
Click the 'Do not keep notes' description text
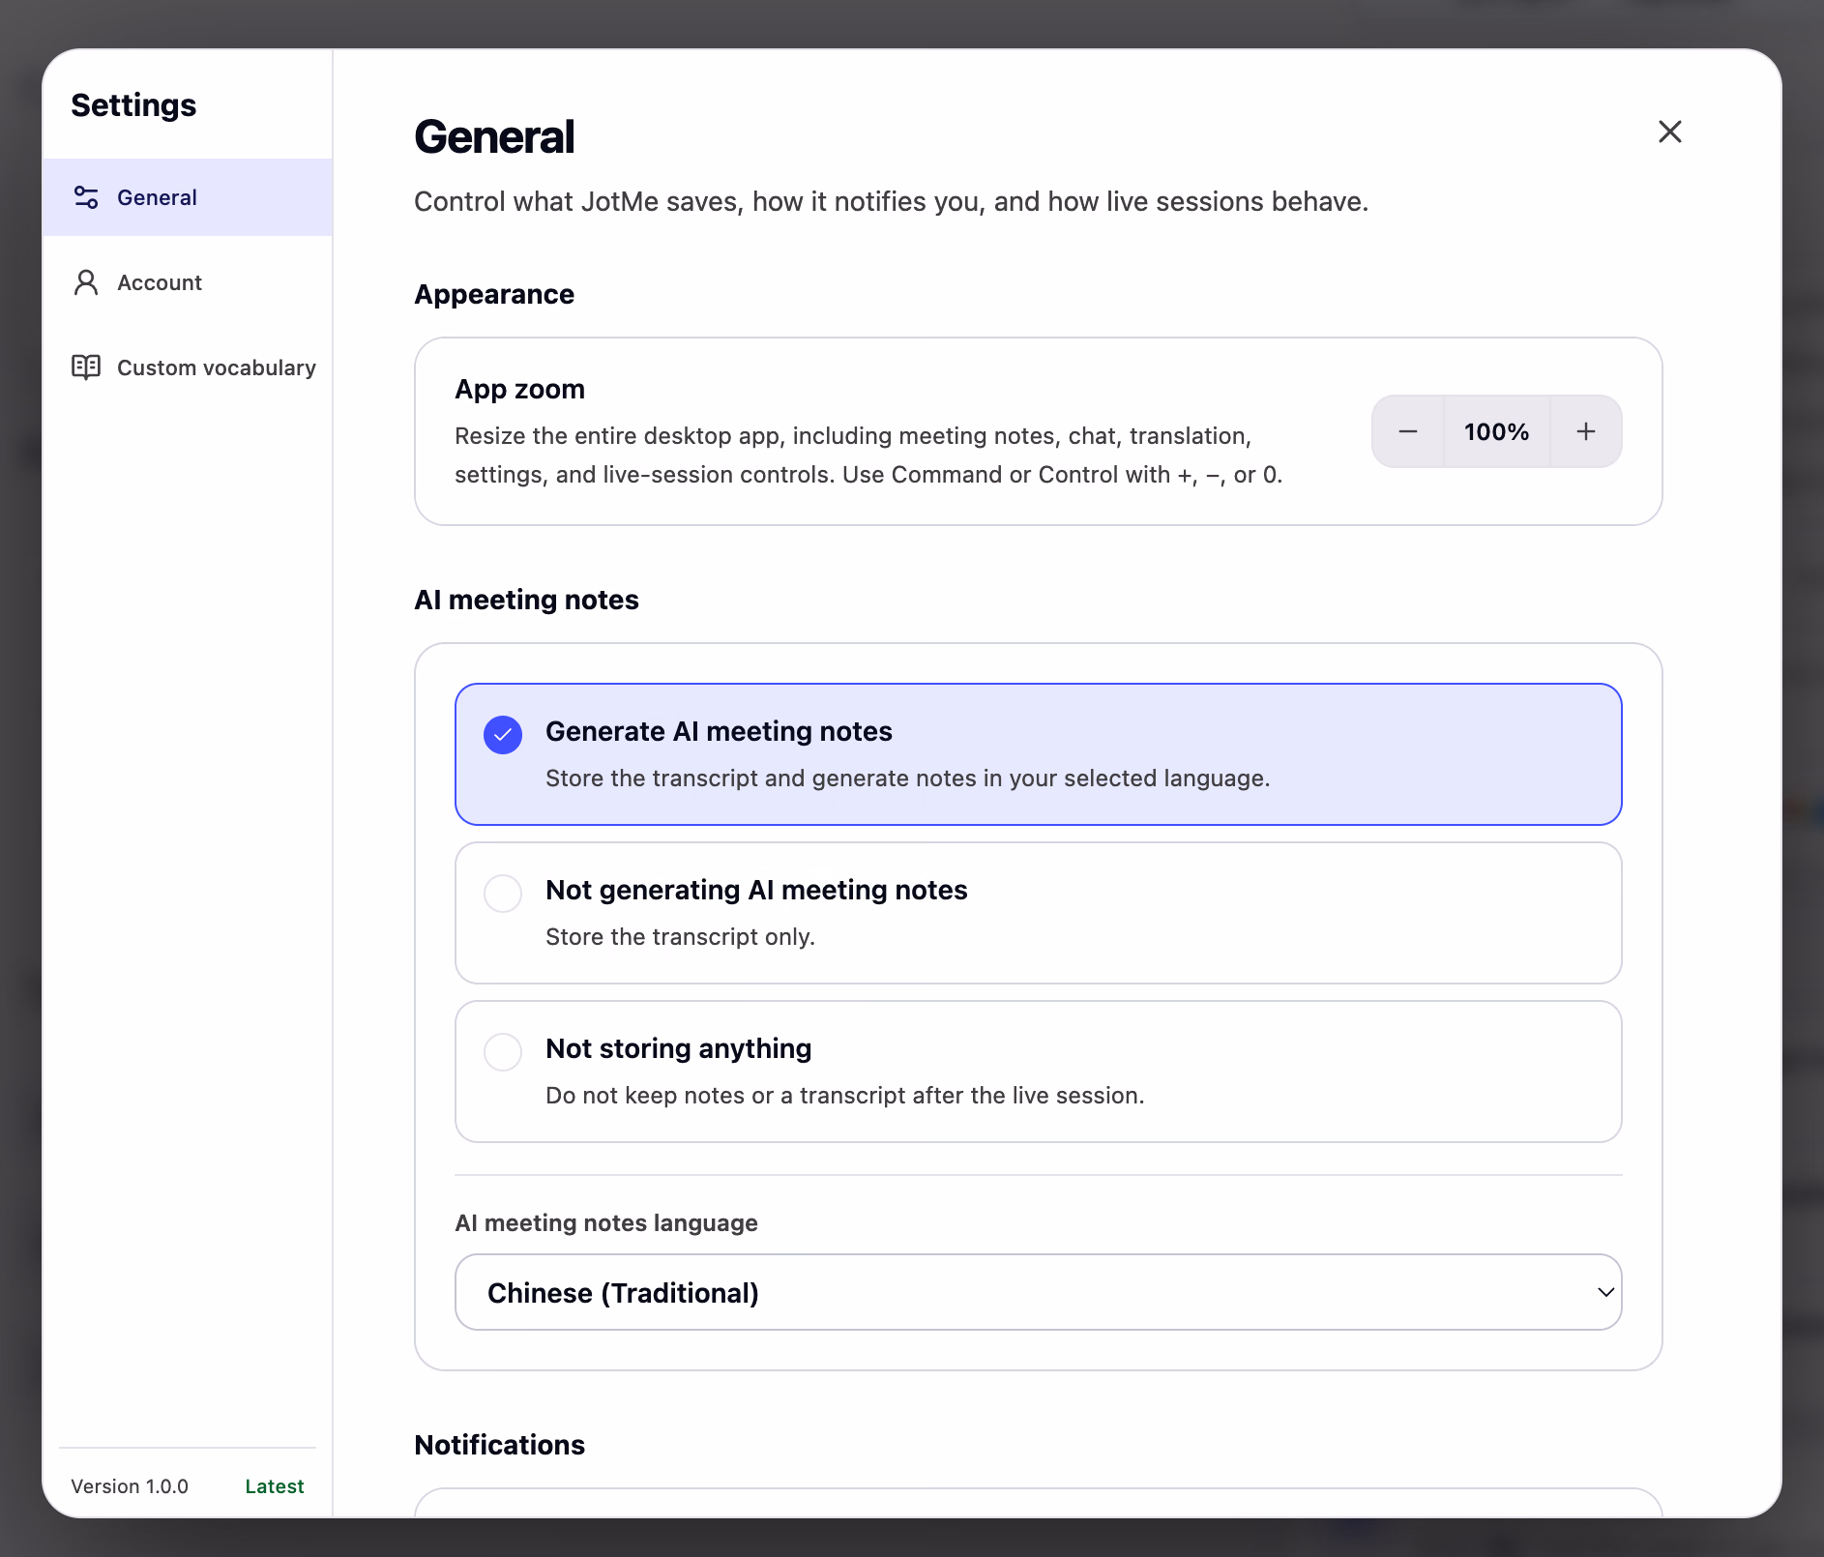[845, 1096]
